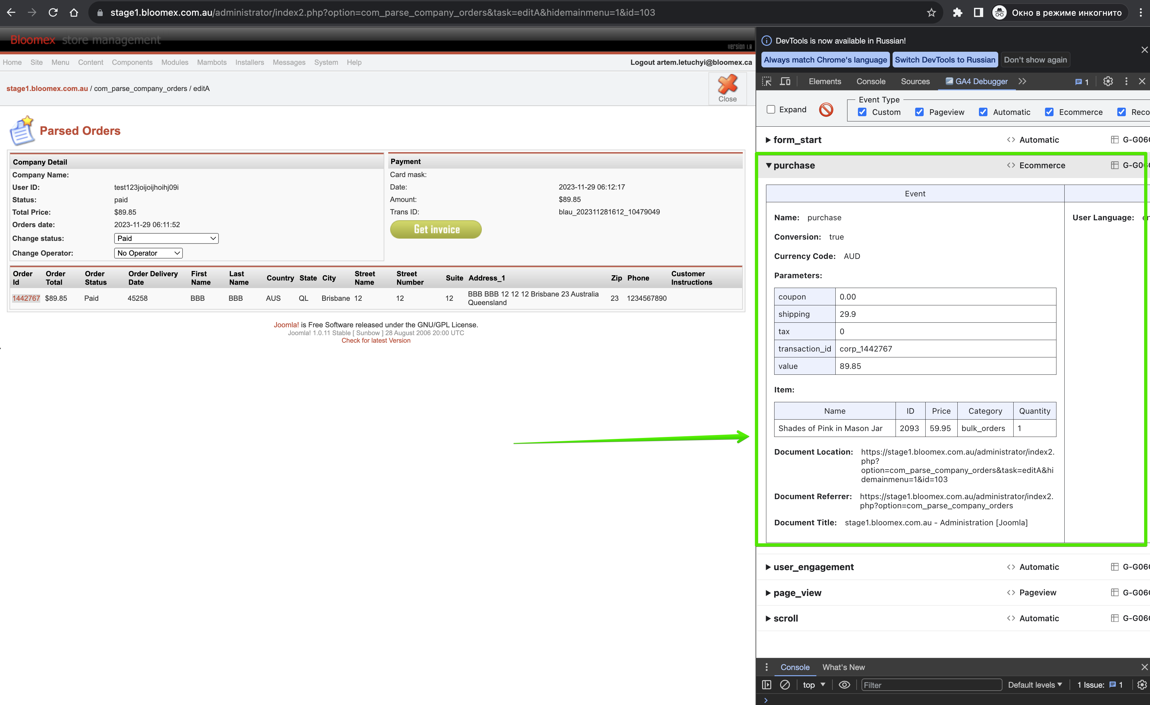Screen dimensions: 1150x705
Task: Open the Change Operator dropdown
Action: [148, 253]
